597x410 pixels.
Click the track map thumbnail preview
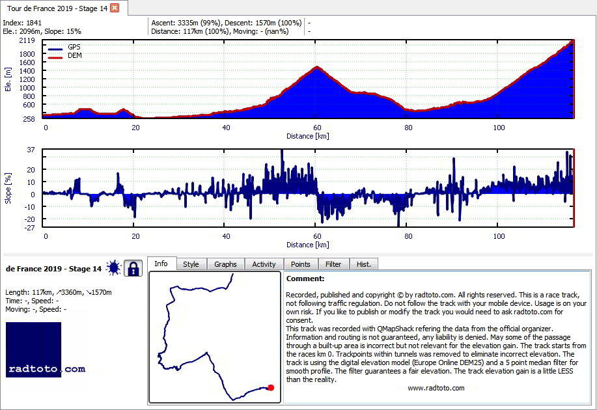[x=214, y=337]
